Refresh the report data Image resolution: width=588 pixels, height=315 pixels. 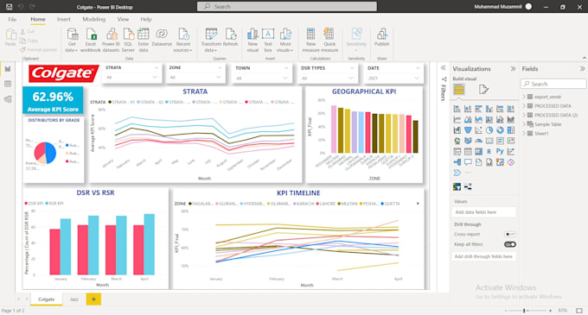point(230,37)
